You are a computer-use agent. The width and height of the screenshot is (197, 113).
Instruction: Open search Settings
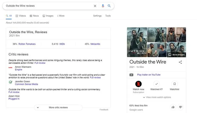(97, 16)
